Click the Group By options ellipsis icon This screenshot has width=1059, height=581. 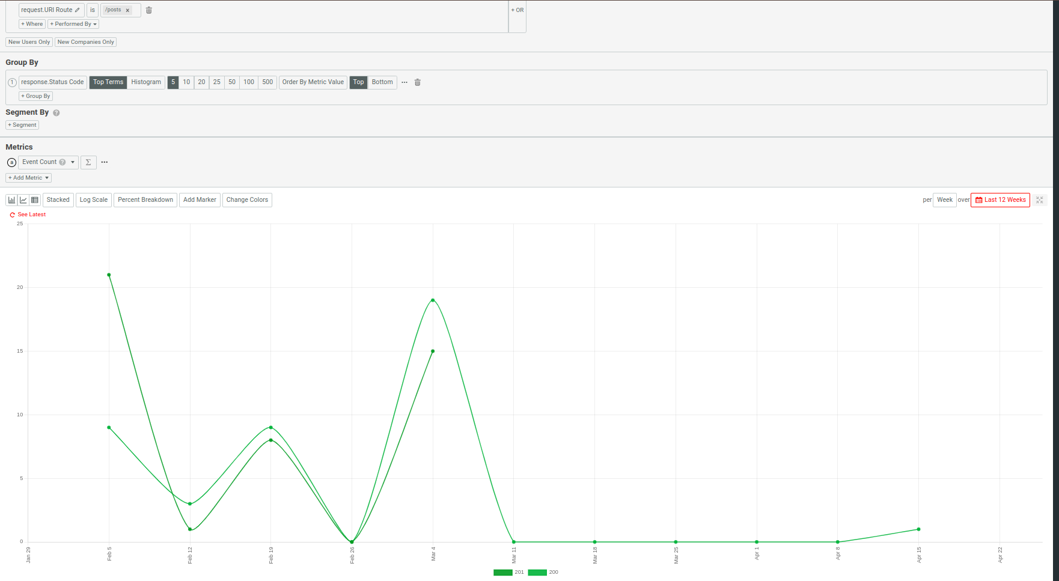pos(404,82)
